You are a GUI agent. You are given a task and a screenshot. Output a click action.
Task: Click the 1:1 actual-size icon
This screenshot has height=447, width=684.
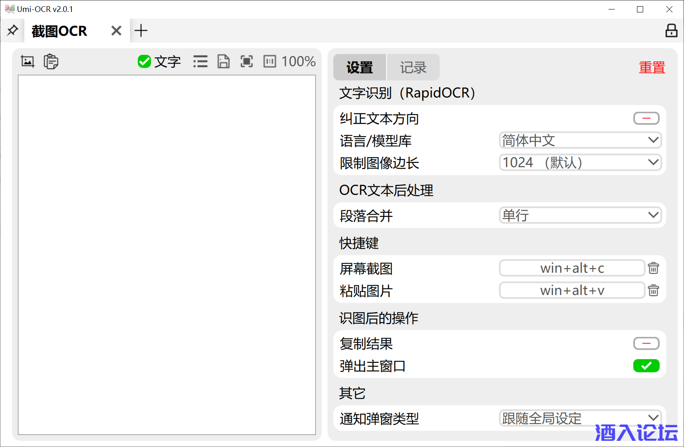pyautogui.click(x=270, y=61)
